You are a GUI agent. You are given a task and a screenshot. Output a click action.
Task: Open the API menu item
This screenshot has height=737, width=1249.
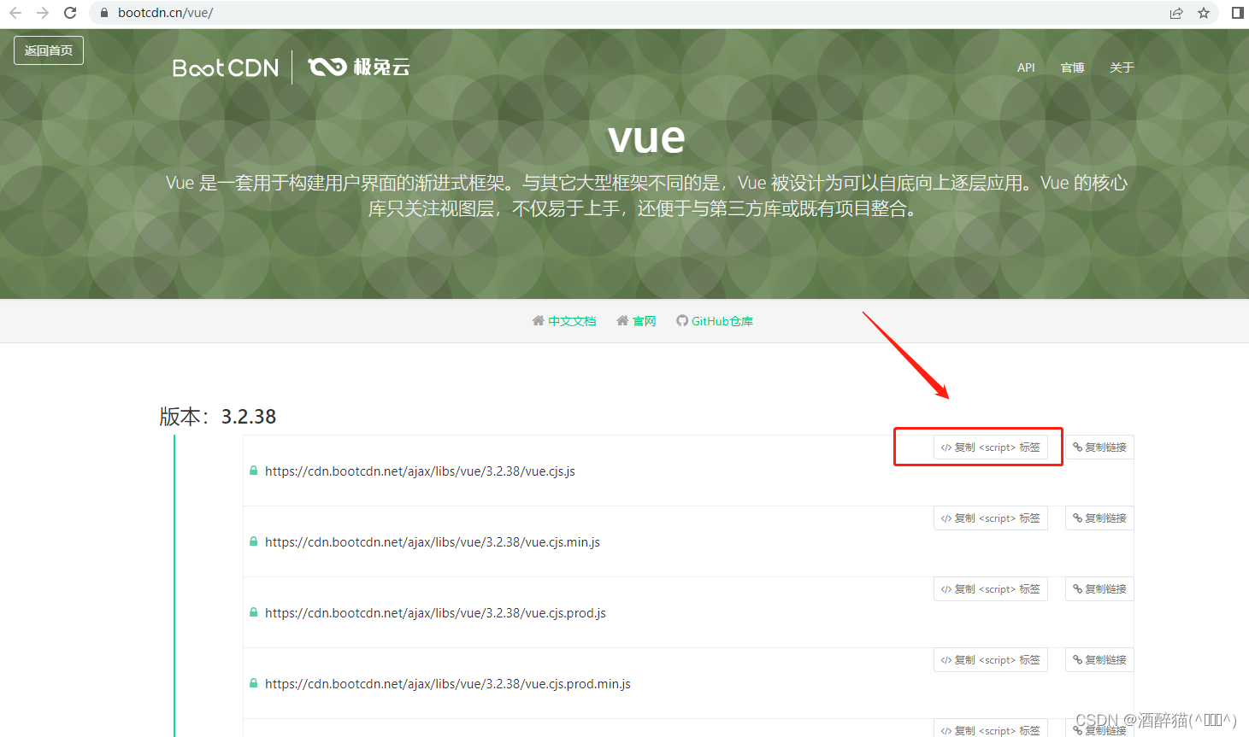click(x=1026, y=67)
